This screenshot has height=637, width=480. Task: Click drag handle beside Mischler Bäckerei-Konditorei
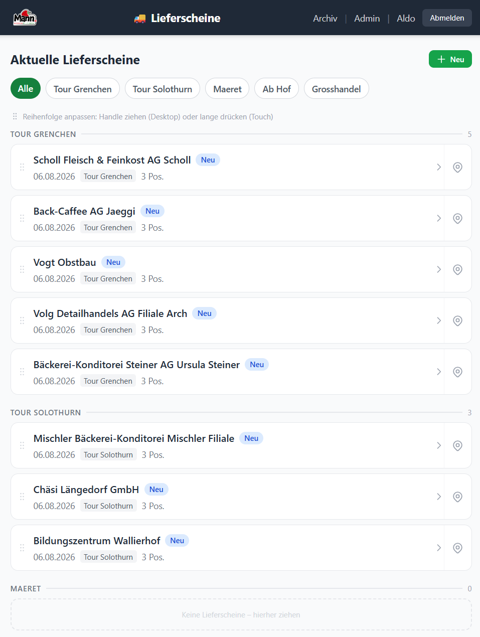(22, 445)
